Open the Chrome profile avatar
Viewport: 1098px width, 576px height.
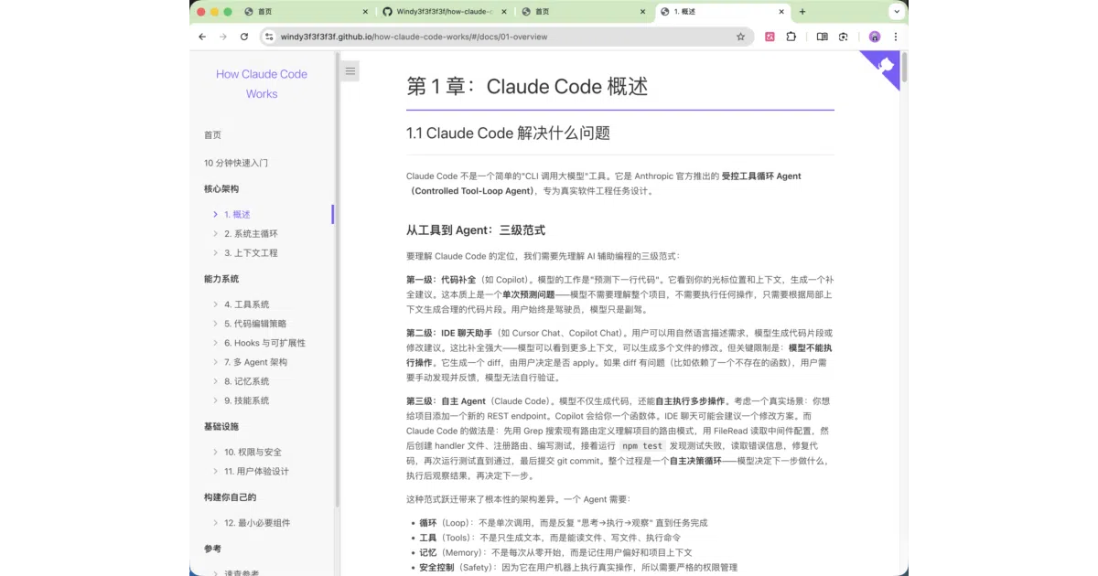coord(875,37)
